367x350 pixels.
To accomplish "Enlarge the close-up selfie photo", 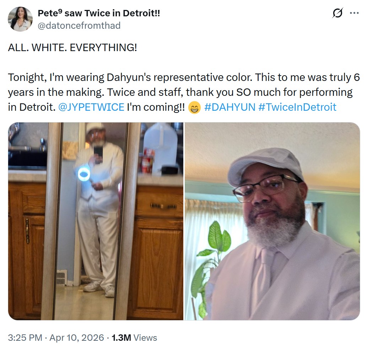I will (272, 221).
